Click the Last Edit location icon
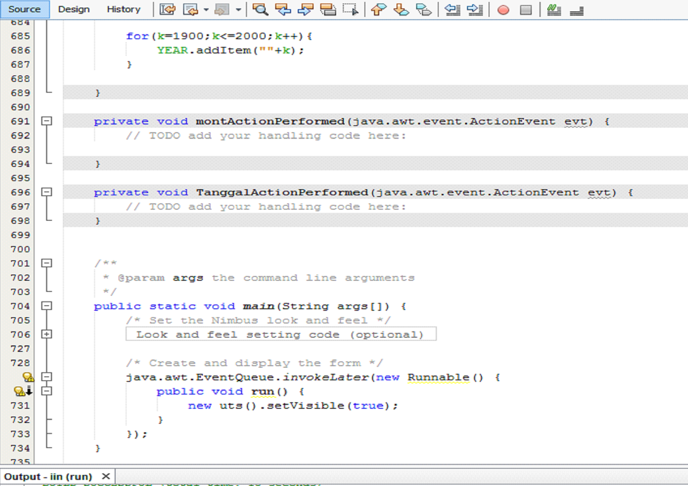Viewport: 688px width, 486px height. [x=167, y=9]
